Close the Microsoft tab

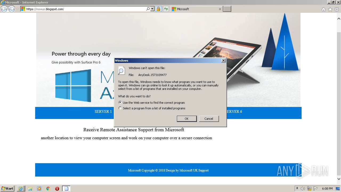pyautogui.click(x=220, y=9)
